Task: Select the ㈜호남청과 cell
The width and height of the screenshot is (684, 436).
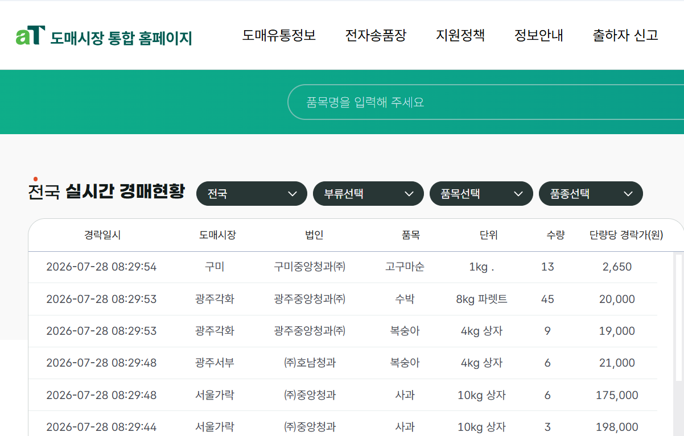Action: [310, 363]
